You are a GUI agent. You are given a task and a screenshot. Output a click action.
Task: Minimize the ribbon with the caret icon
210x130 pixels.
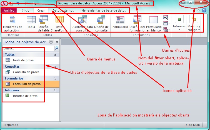click(x=198, y=10)
